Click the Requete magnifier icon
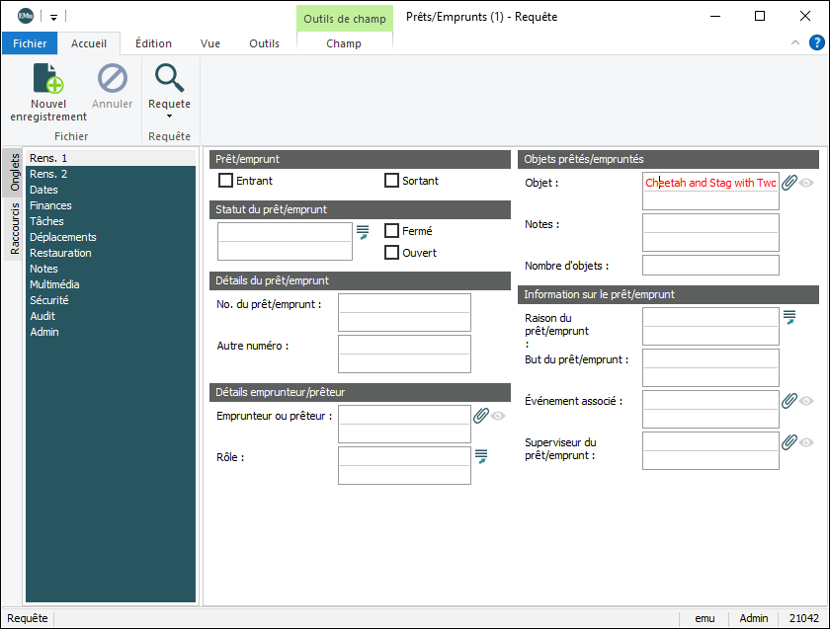 169,78
